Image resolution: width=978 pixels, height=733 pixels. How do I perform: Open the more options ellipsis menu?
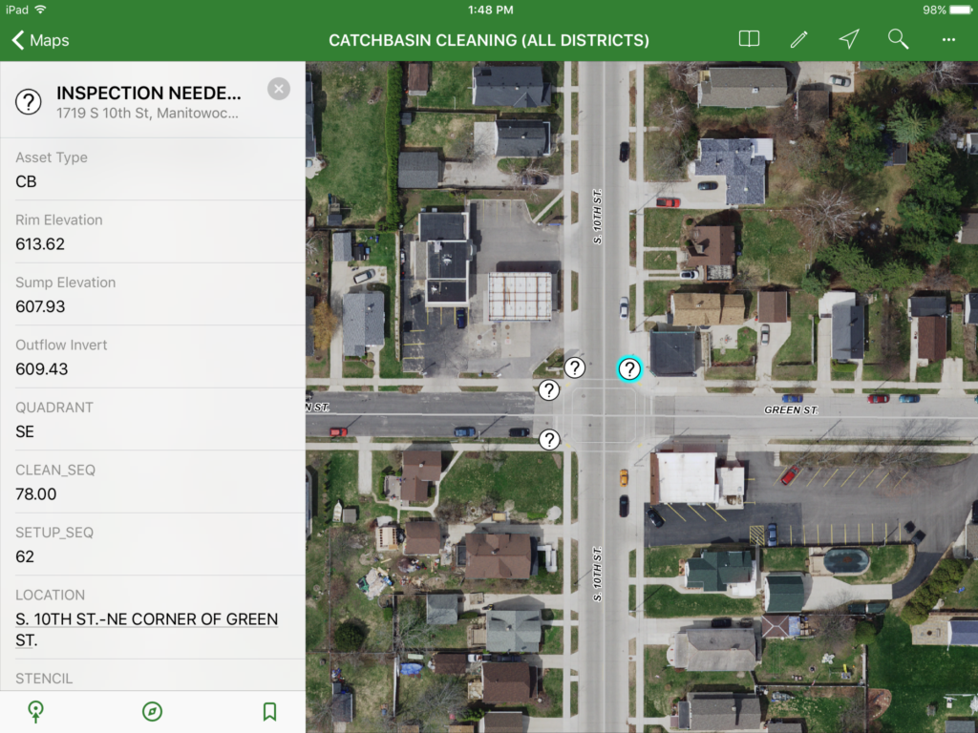[948, 39]
